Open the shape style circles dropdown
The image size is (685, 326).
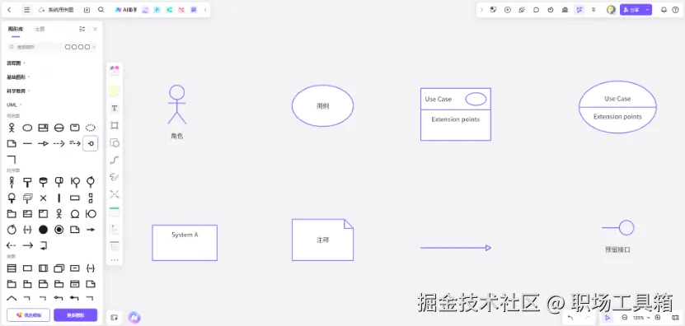click(x=81, y=47)
